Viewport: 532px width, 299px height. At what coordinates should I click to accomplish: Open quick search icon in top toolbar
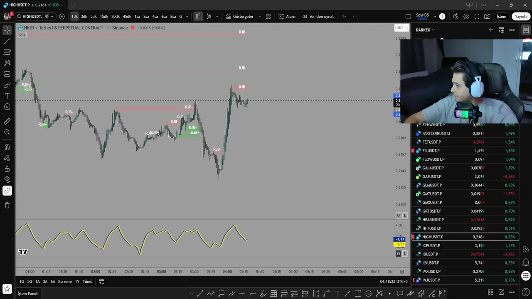pyautogui.click(x=456, y=17)
